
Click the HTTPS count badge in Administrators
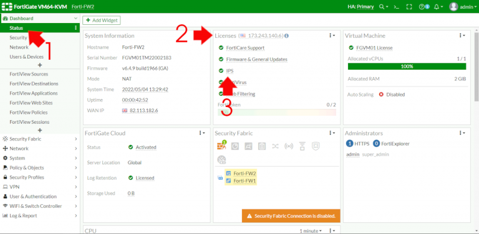pyautogui.click(x=350, y=144)
